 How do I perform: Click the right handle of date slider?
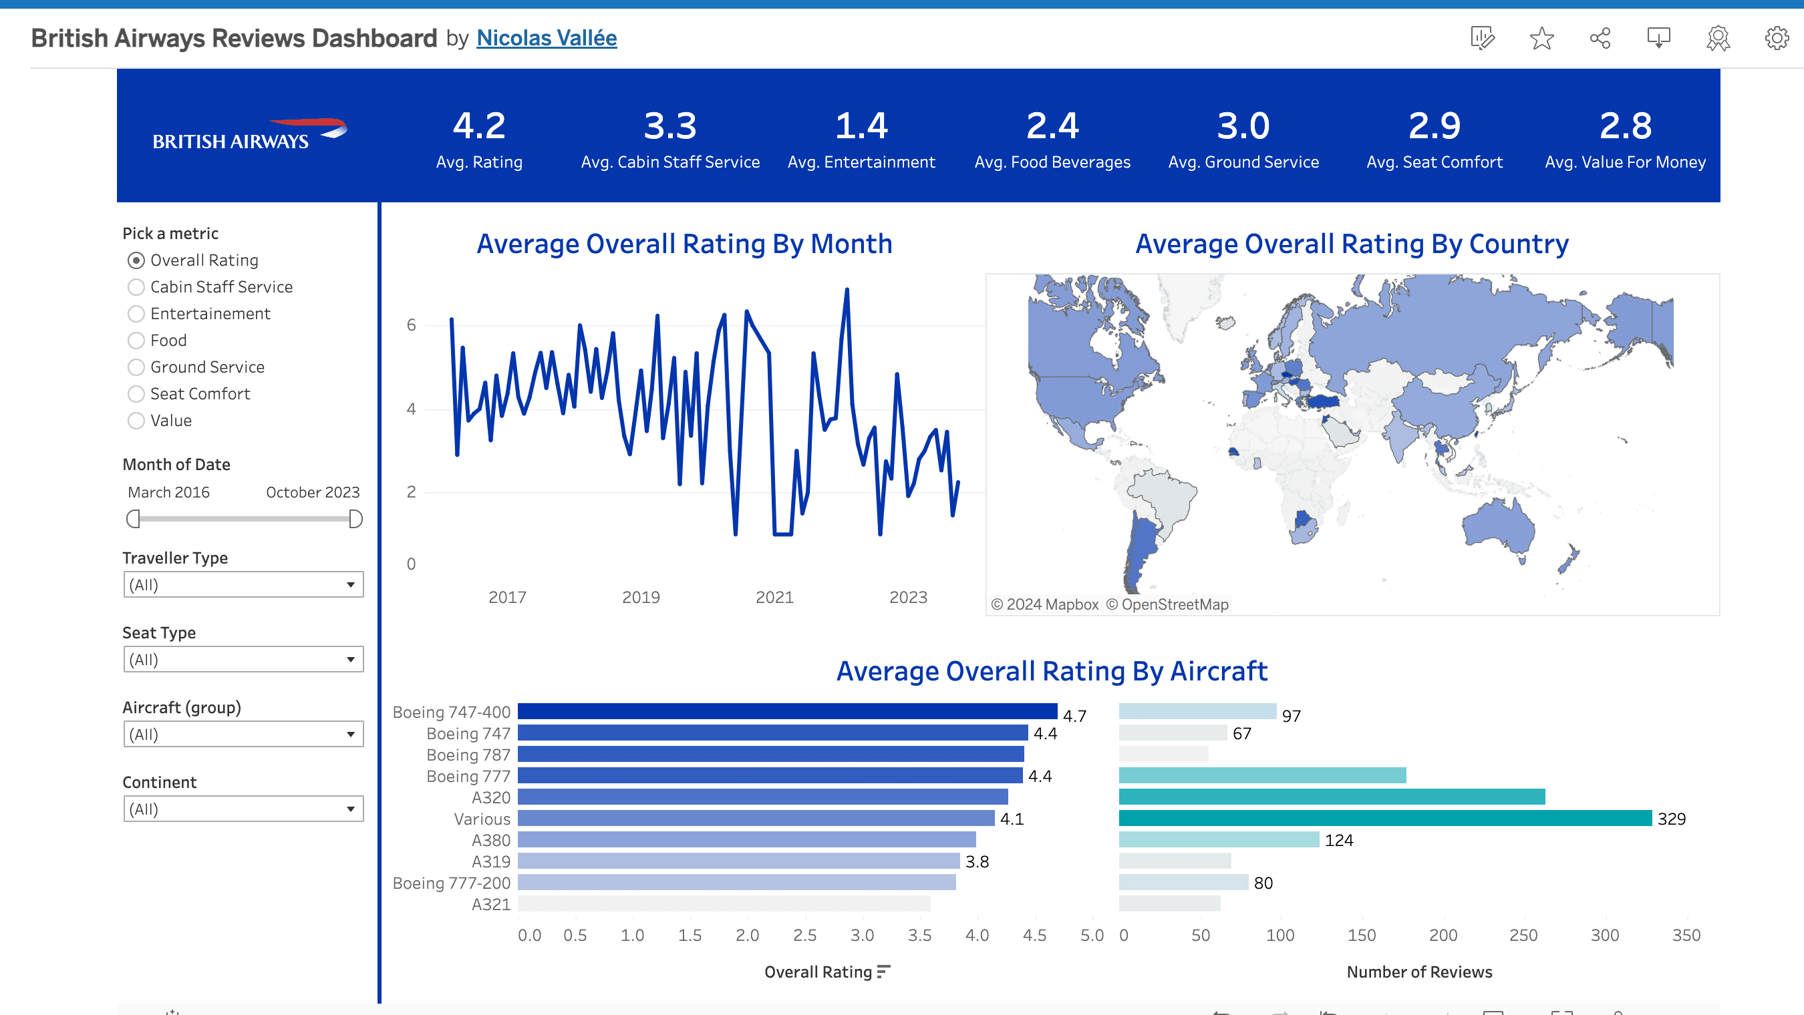355,520
